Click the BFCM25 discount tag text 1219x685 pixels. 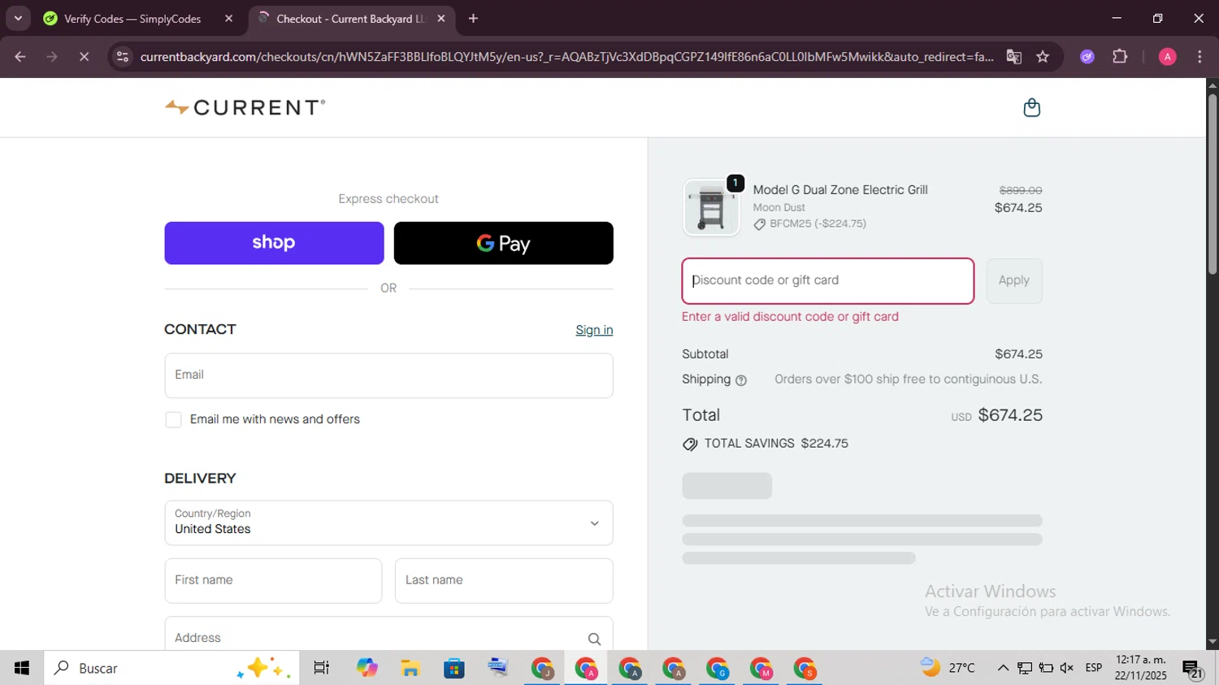point(818,223)
